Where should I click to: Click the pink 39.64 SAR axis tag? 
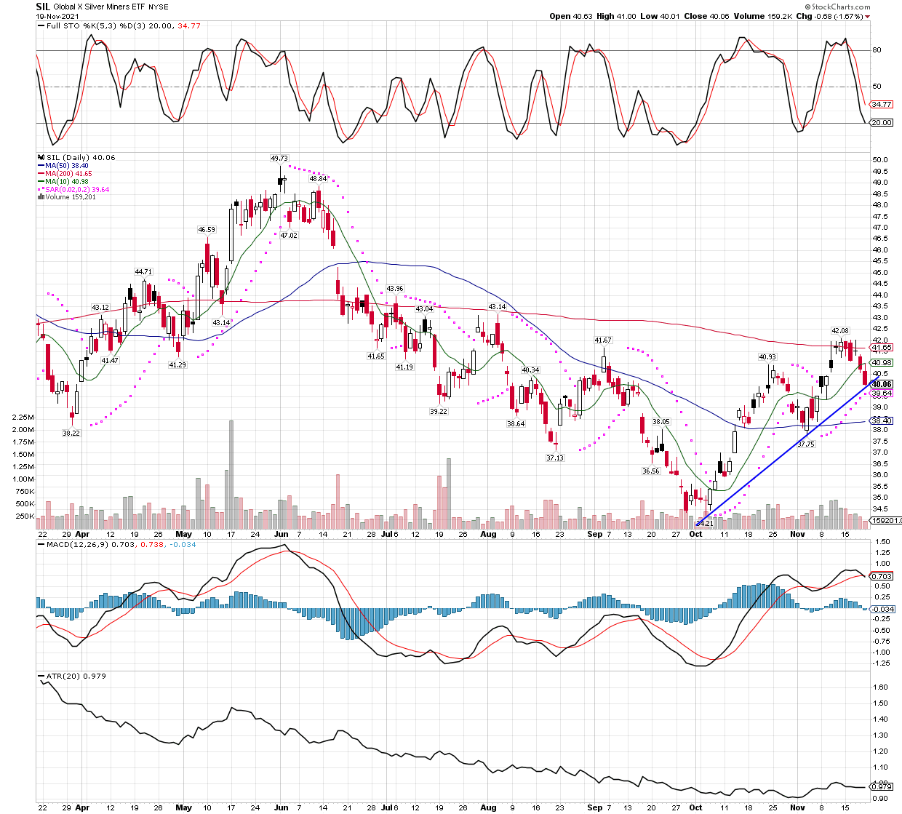(x=882, y=394)
